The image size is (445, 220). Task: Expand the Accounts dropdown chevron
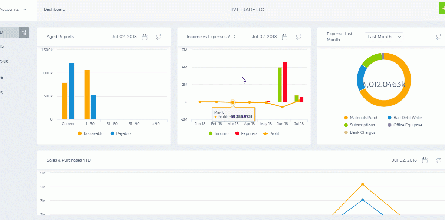24,10
